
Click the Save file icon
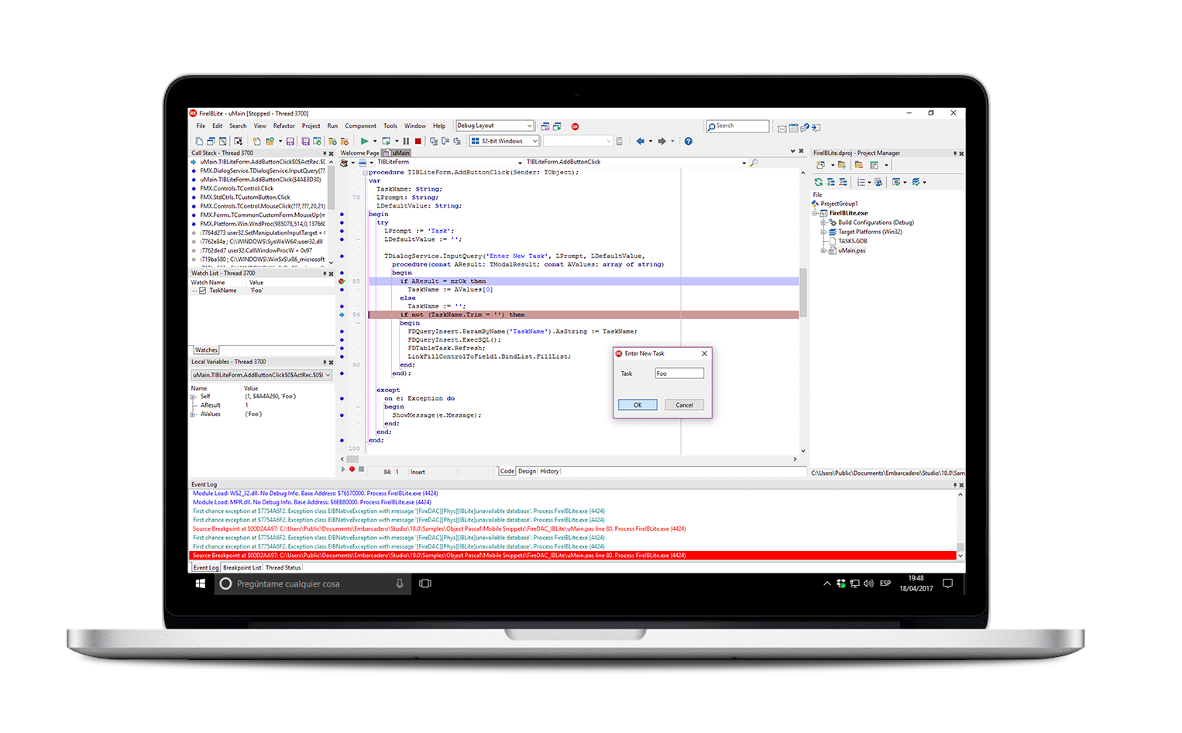tap(290, 141)
